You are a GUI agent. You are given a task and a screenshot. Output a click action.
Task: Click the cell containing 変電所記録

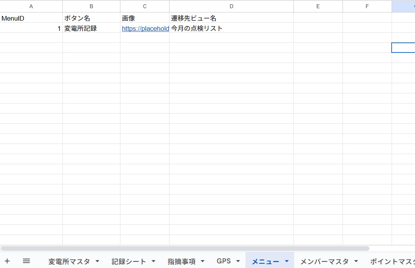(91, 28)
